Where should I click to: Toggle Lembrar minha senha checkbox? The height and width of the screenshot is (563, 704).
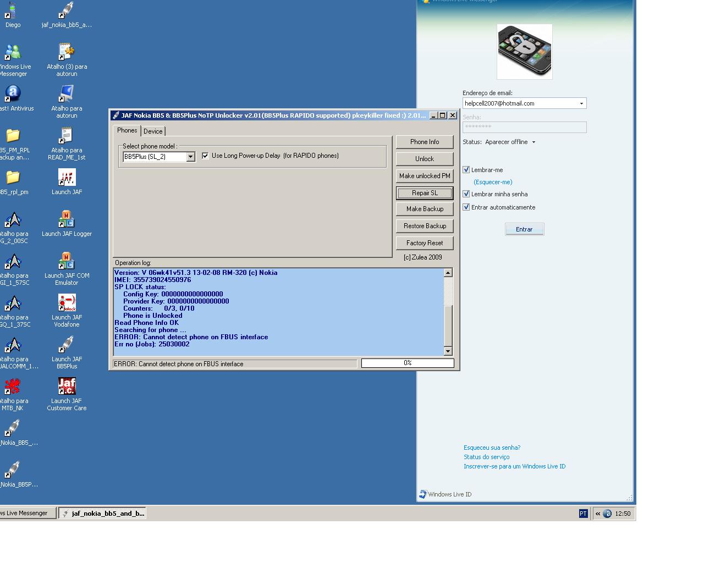pos(466,194)
